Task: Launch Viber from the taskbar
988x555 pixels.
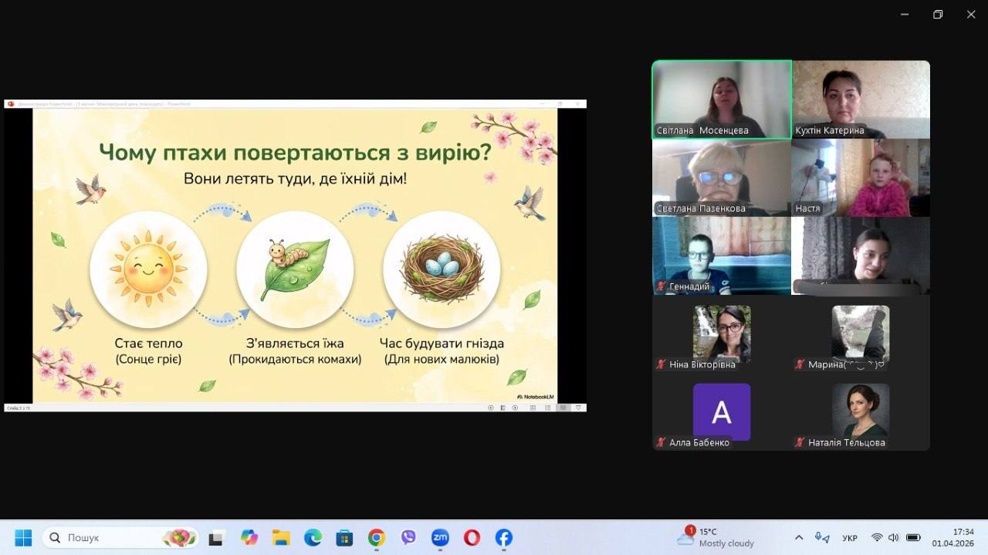Action: point(408,538)
